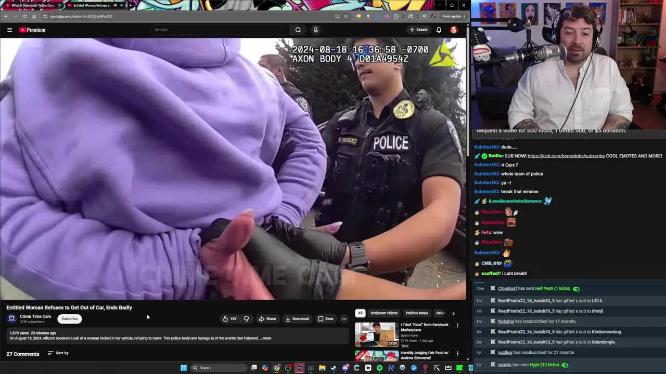Select the 'Entitled Woman Refuses' browser tab
666x374 pixels.
(92, 5)
